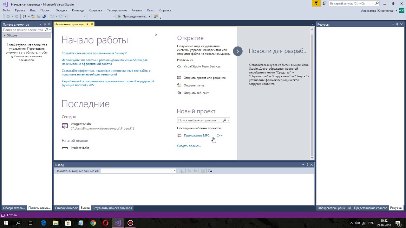This screenshot has width=406, height=228.
Task: Open Microsoft Edge from the taskbar
Action: point(43,223)
